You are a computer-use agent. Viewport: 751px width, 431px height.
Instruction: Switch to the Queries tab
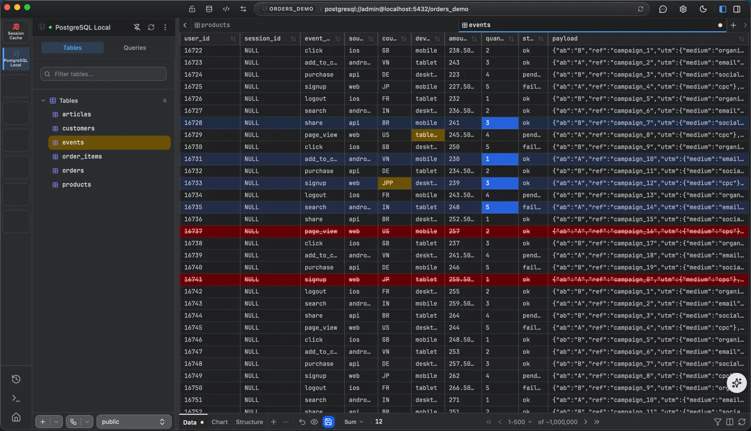(x=135, y=48)
